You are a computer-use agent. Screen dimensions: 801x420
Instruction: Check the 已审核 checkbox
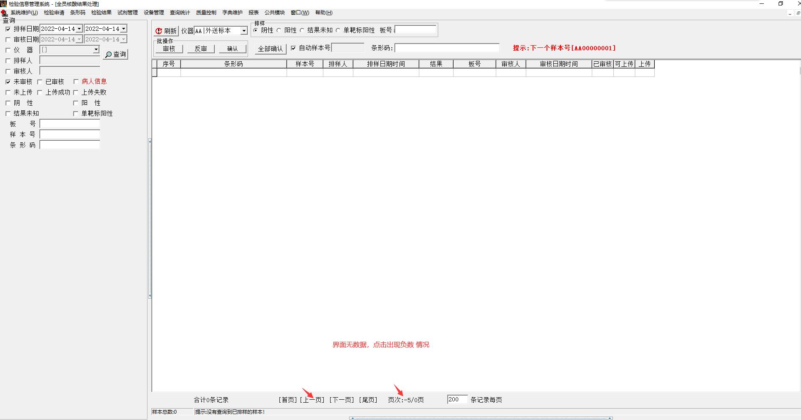[40, 82]
